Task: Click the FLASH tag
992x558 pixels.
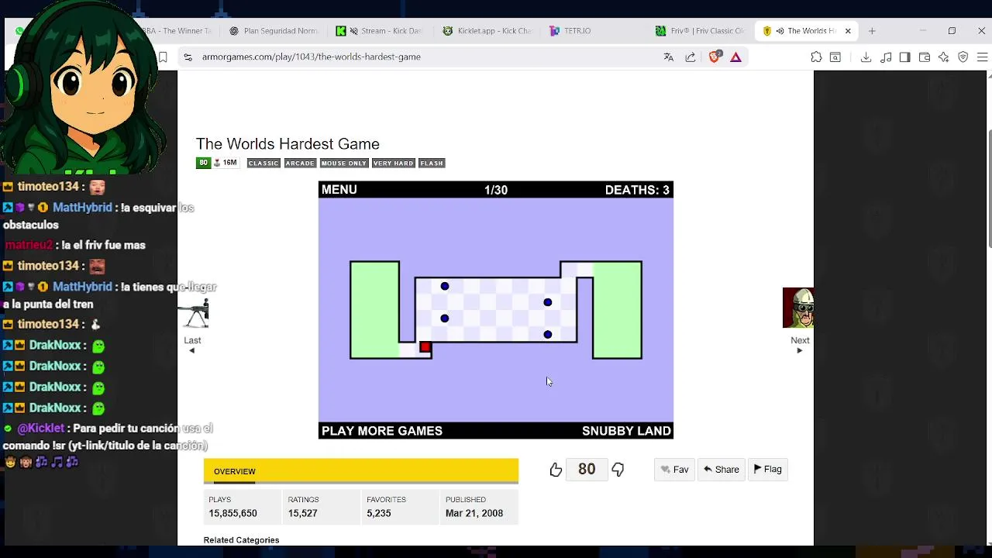Action: (x=432, y=163)
